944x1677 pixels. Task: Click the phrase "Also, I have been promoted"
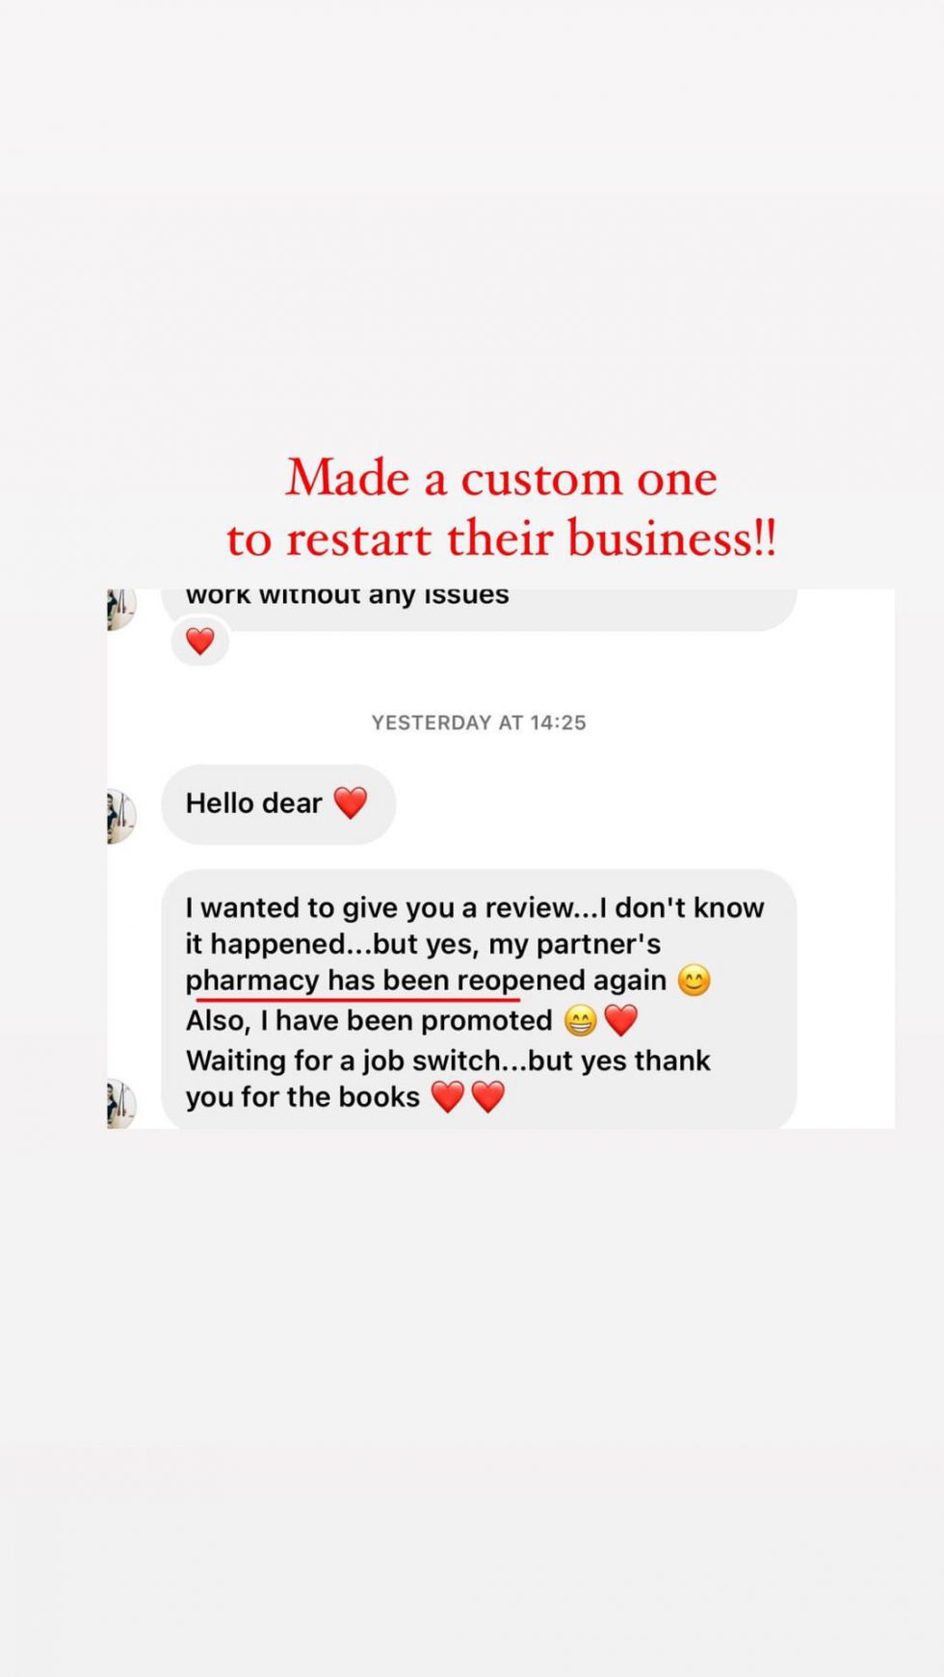[x=369, y=1021]
